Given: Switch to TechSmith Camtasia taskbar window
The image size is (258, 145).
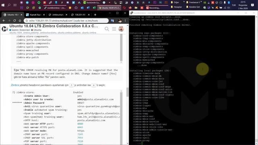Looking at the screenshot, I should tap(92, 3).
